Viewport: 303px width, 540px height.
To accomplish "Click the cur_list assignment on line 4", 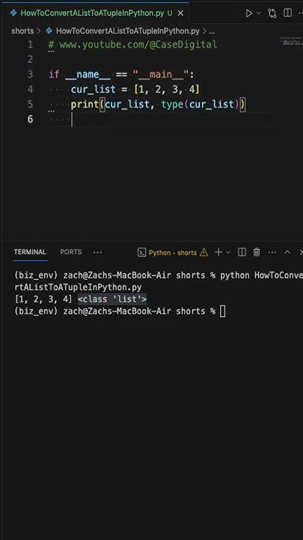I will click(135, 89).
